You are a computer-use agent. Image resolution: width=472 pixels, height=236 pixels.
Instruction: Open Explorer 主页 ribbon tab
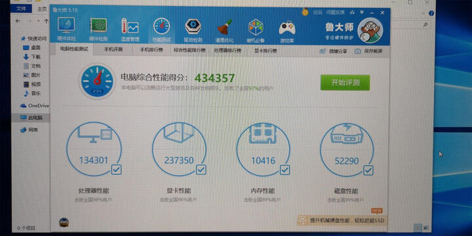point(42,9)
